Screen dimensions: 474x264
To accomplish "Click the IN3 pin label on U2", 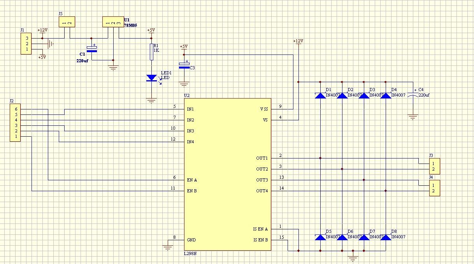I will 190,131.
